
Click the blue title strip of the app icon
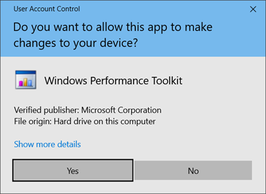(26, 73)
